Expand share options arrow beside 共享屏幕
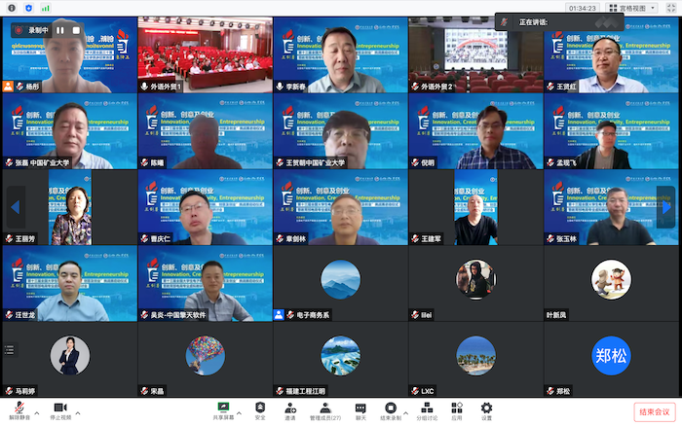The image size is (682, 426). coord(240,412)
